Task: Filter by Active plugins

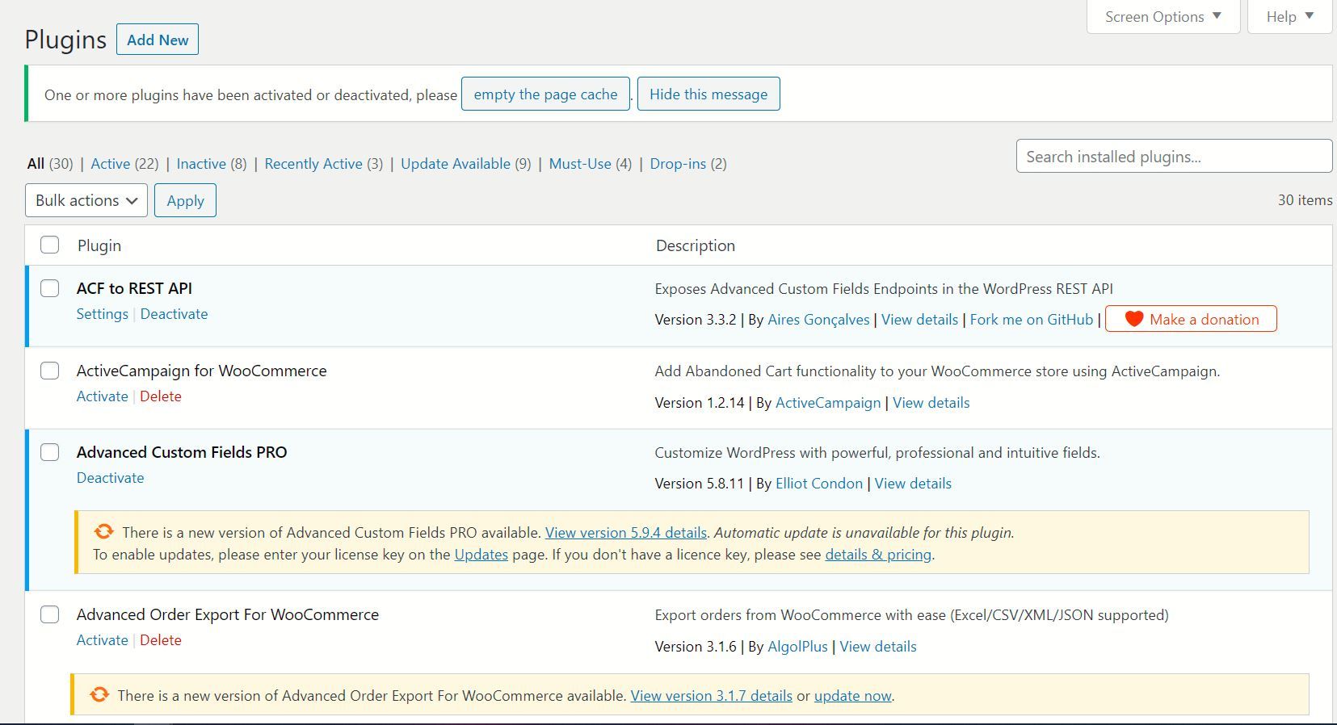Action: tap(111, 163)
